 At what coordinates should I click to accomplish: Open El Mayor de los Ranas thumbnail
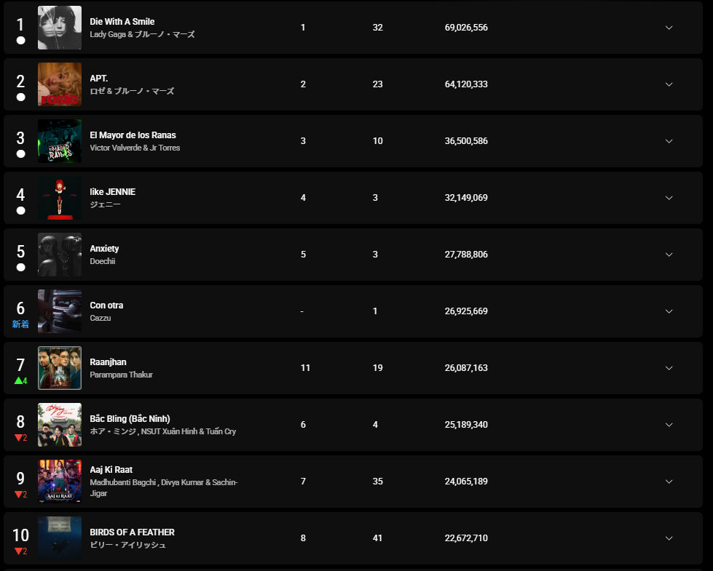60,141
